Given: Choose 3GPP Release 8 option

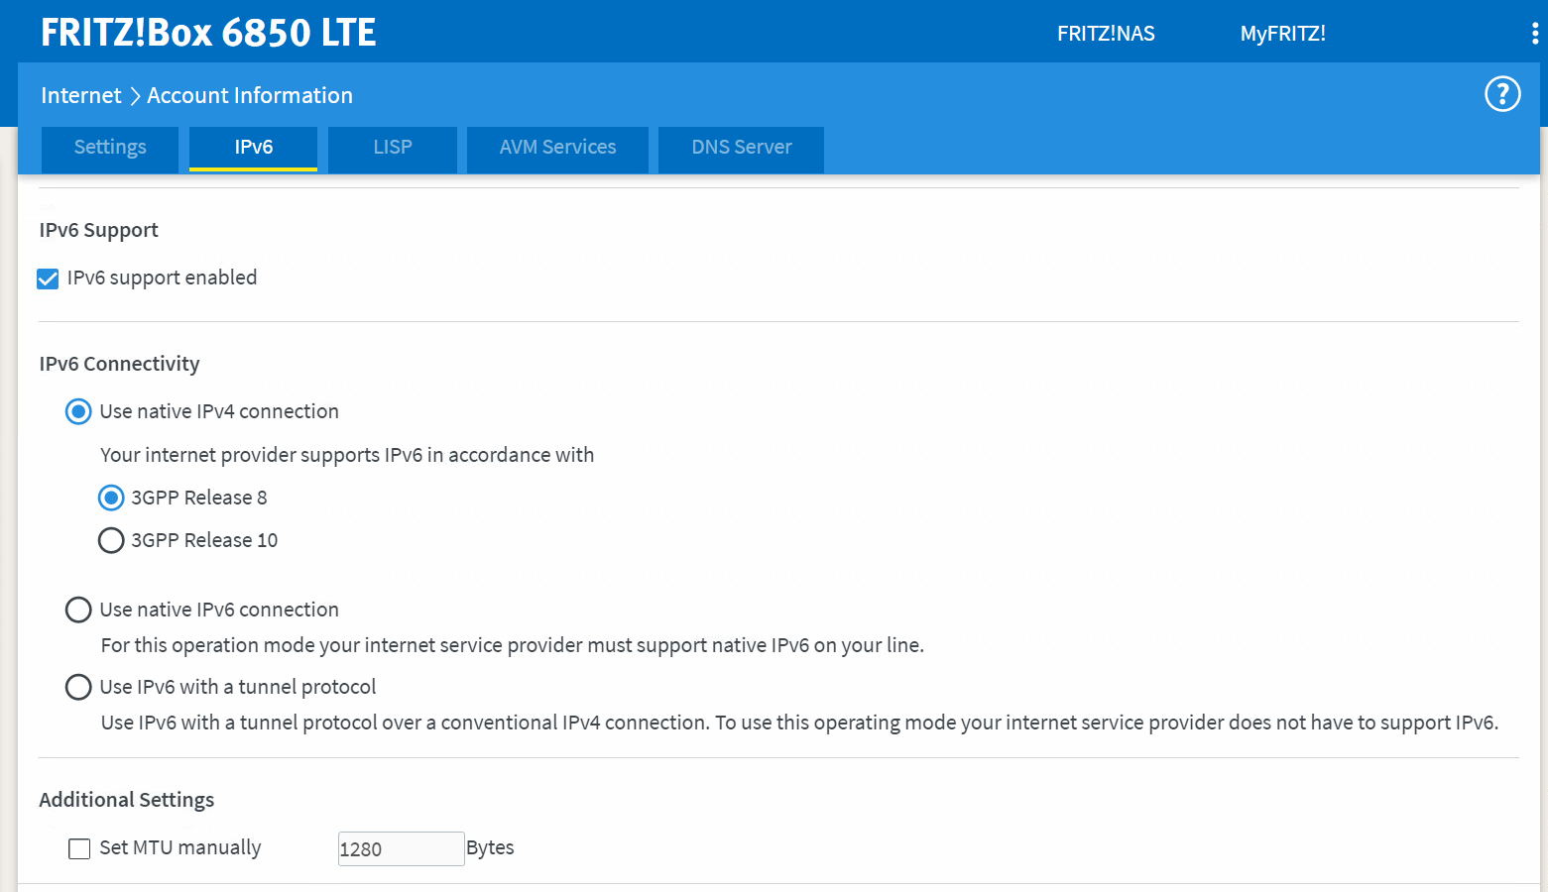Looking at the screenshot, I should pos(111,498).
